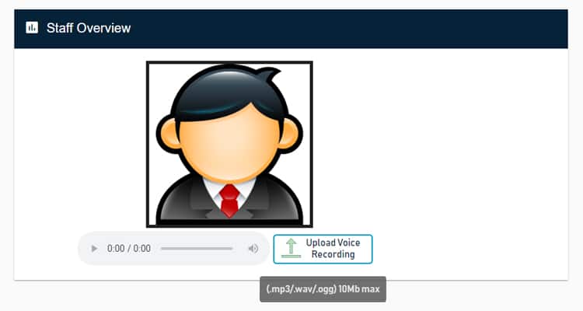Click the current time 0:00 before the slash

[x=116, y=249]
